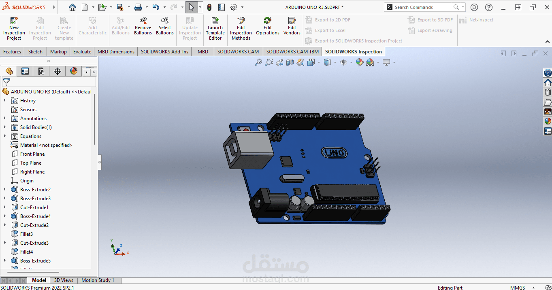Screen dimensions: 552x290
Task: Open the Help question mark icon
Action: click(489, 7)
